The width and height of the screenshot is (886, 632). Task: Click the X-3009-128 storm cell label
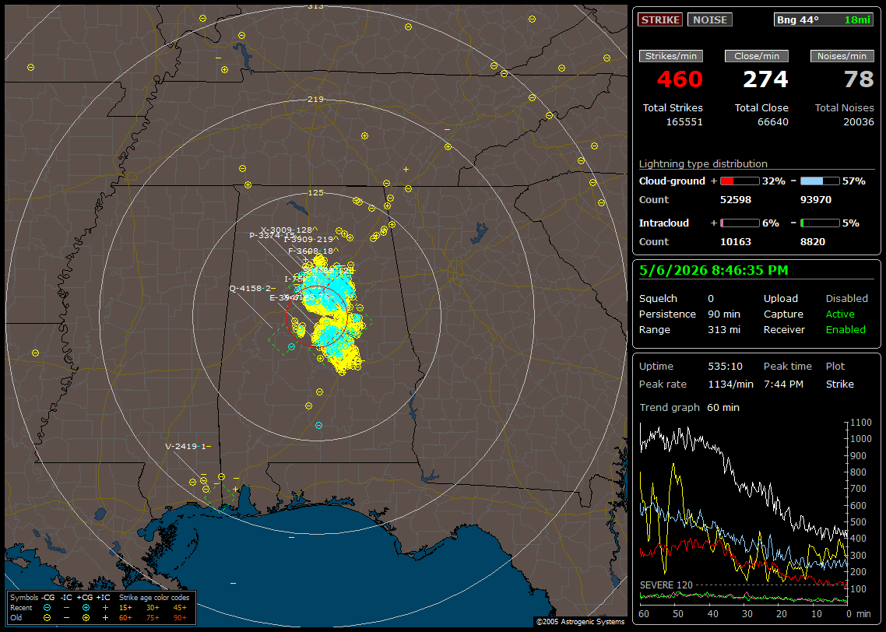[x=289, y=230]
